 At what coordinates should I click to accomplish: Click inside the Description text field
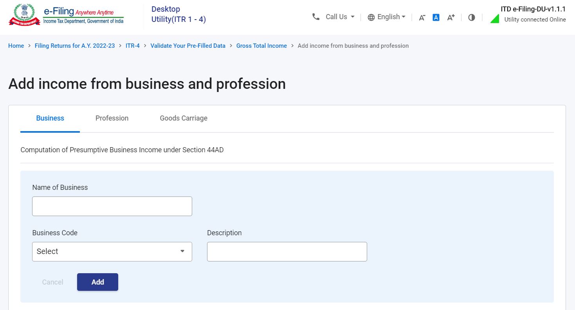point(287,251)
